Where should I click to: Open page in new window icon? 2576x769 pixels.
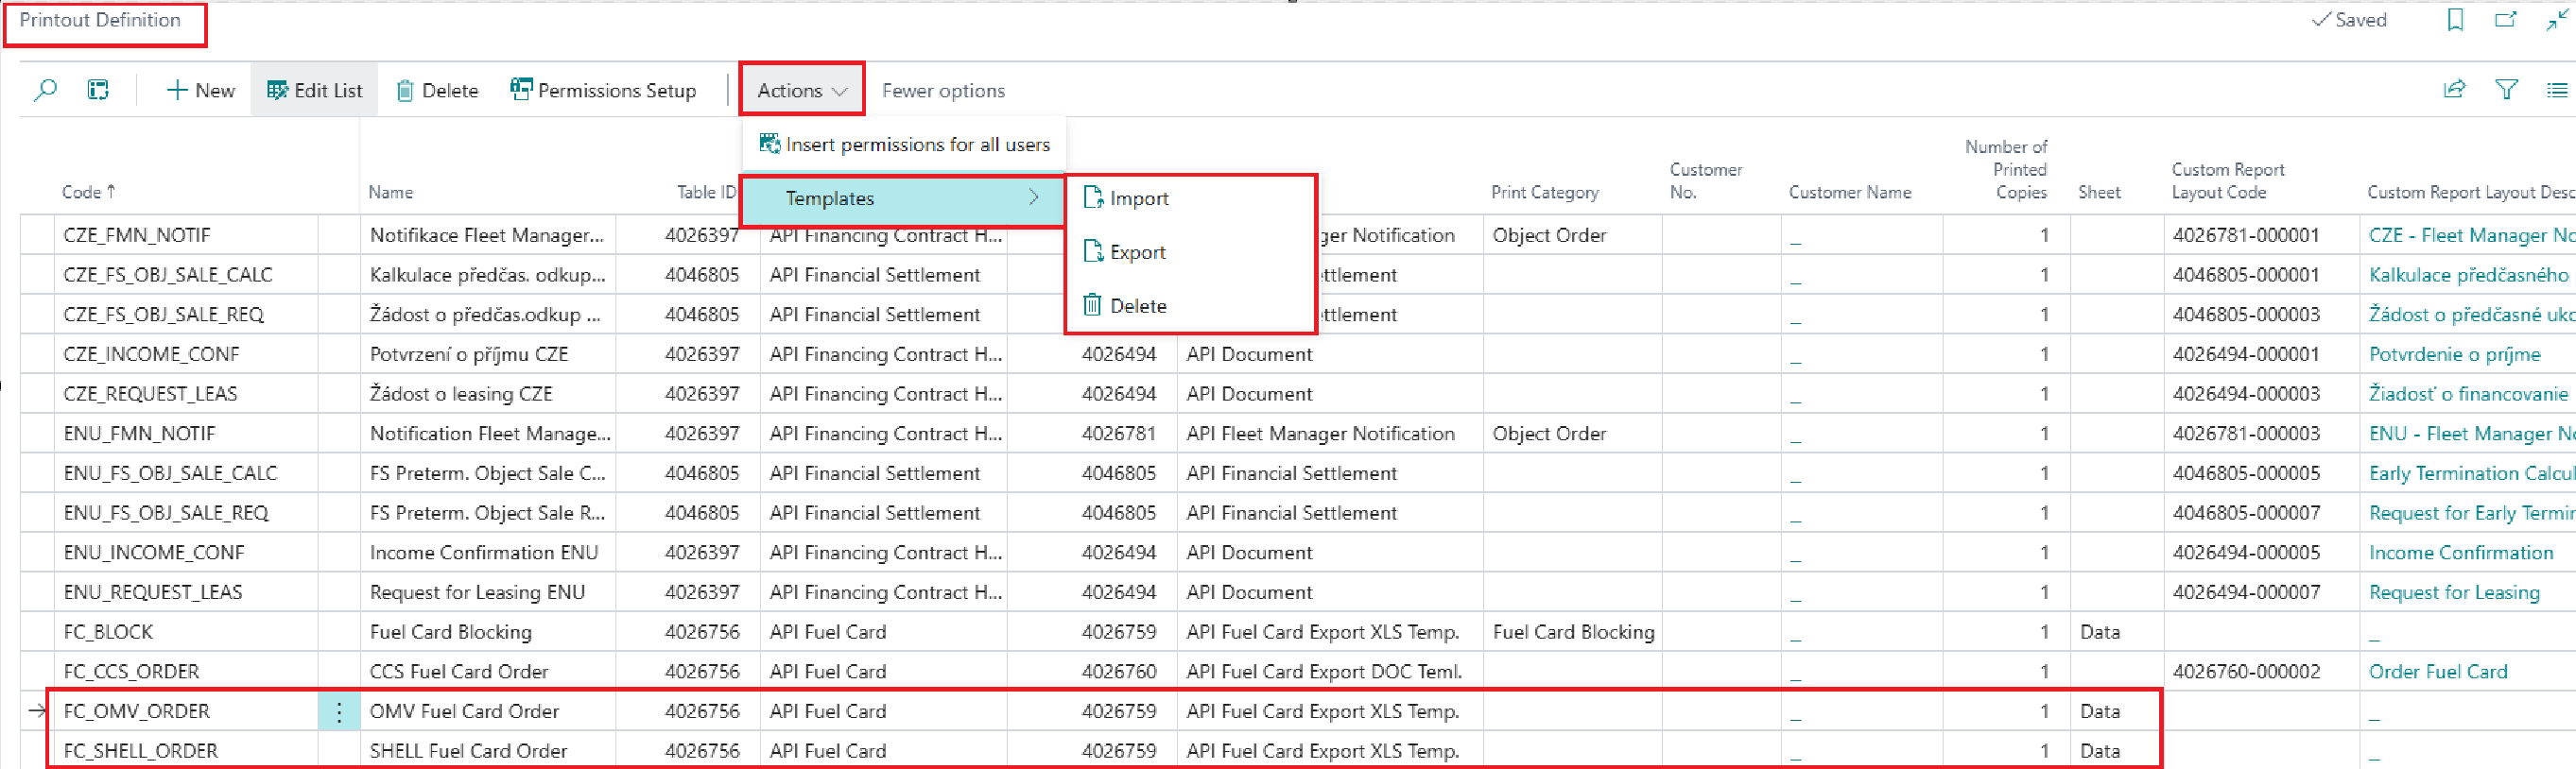(x=2505, y=20)
